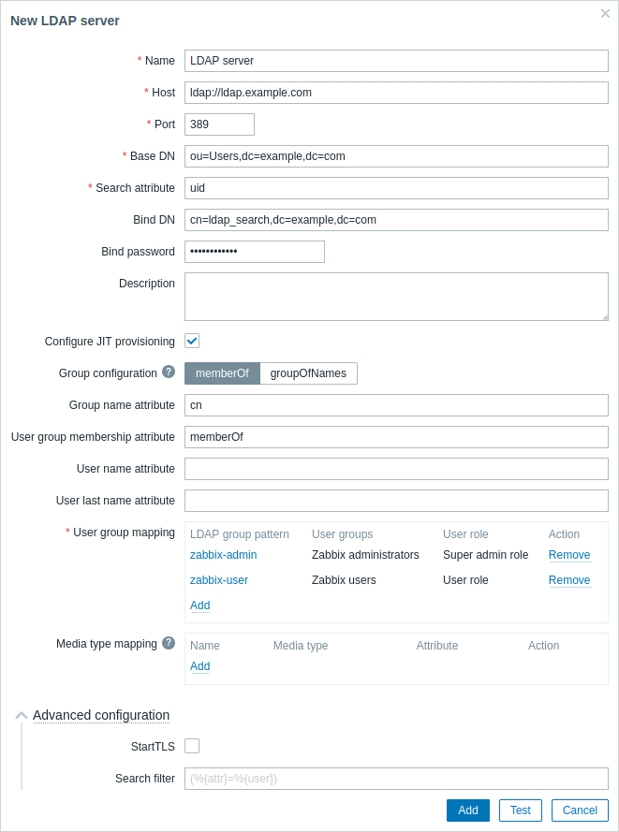Add a new user group mapping
619x832 pixels.
tap(200, 606)
